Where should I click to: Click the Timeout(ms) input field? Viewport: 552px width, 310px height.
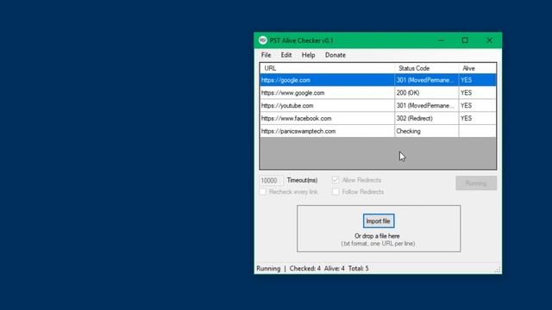[x=271, y=180]
